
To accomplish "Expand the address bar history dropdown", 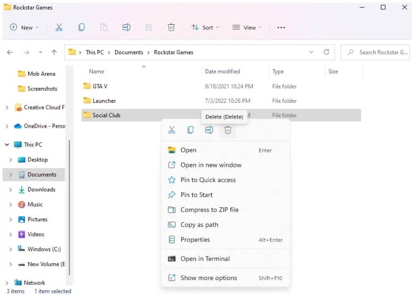I will (x=311, y=52).
